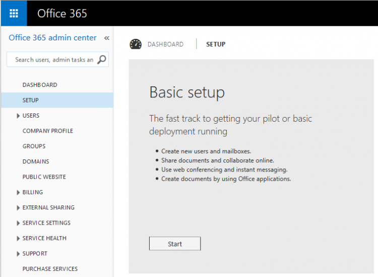
Task: Open SERVICE SETTINGS in the navigation
Action: coord(46,223)
